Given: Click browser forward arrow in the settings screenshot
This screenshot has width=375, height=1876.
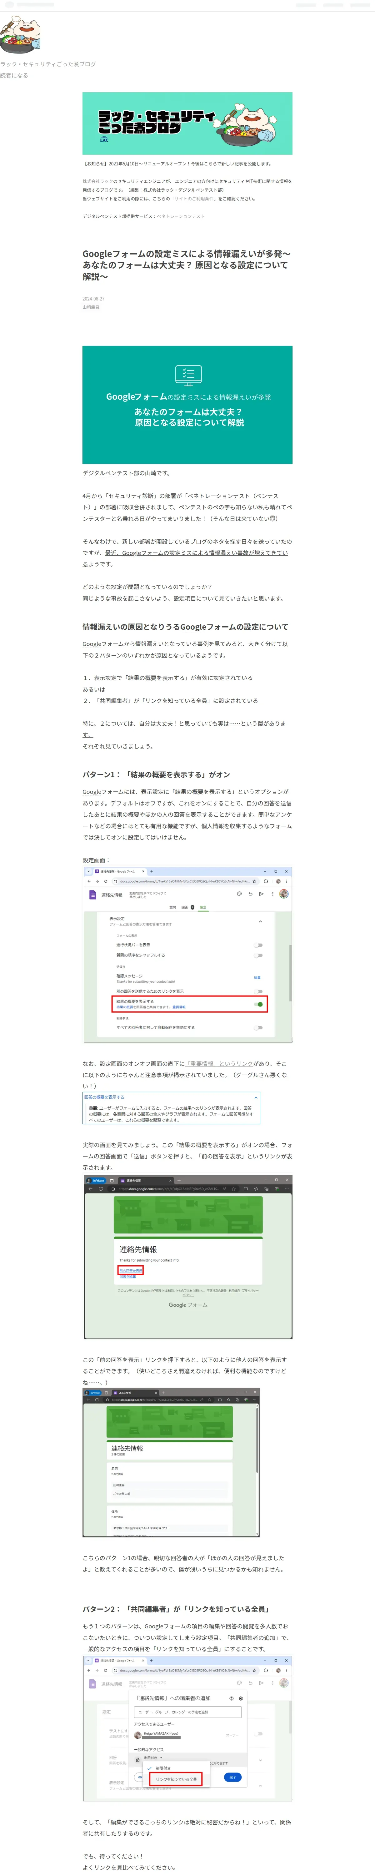Looking at the screenshot, I should [97, 881].
